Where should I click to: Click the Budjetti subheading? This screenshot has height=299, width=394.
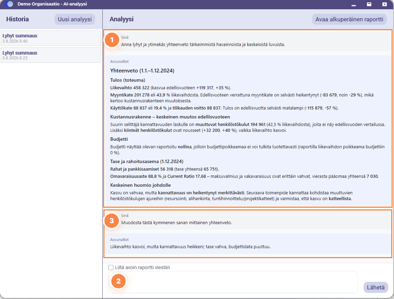(119, 139)
